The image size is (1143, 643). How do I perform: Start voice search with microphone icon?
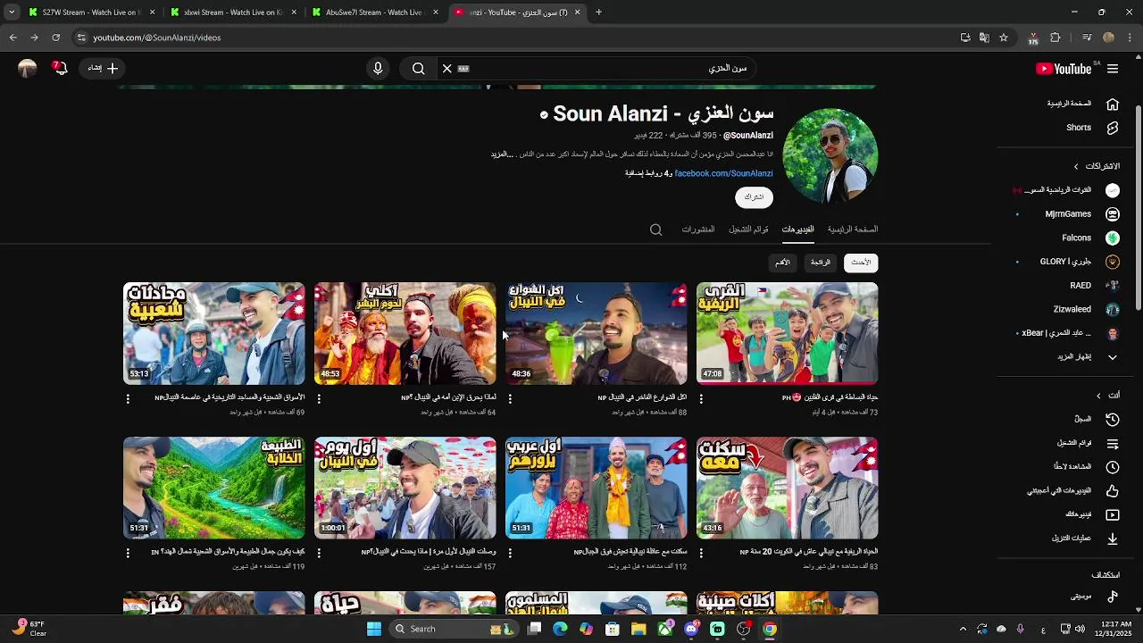[x=378, y=69]
